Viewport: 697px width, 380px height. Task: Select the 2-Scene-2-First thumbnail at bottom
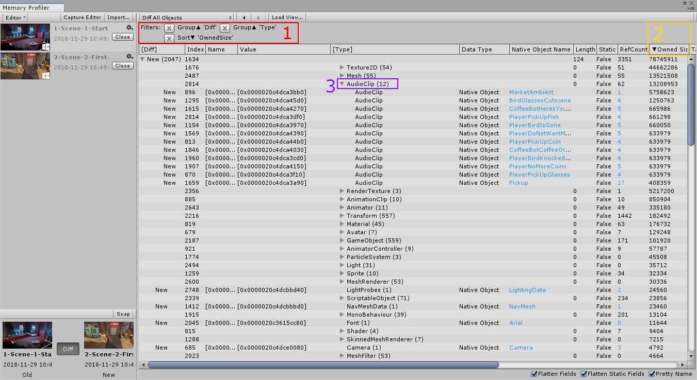(108, 335)
